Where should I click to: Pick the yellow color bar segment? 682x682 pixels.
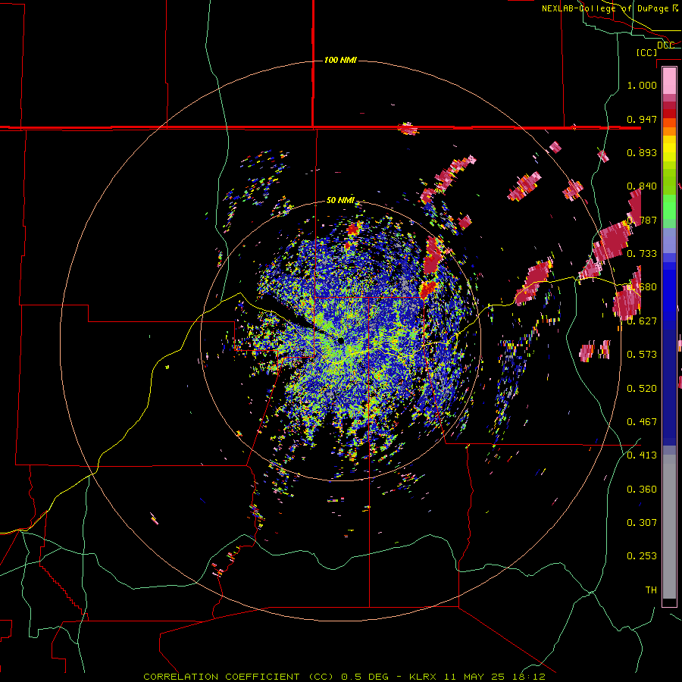click(669, 149)
